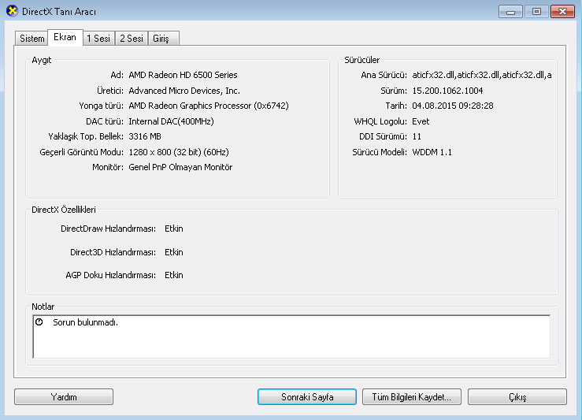Click driver version '15.200.1062.1004'
This screenshot has width=582, height=420.
(x=447, y=91)
